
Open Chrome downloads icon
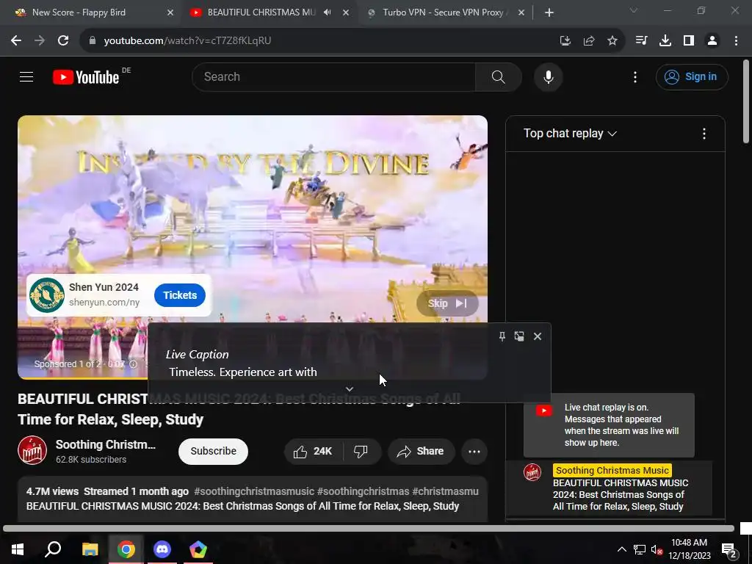click(x=665, y=41)
